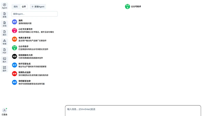Click the green 公众号 avatar in agent list
Image resolution: width=206 pixels, height=116 pixels.
click(14, 48)
